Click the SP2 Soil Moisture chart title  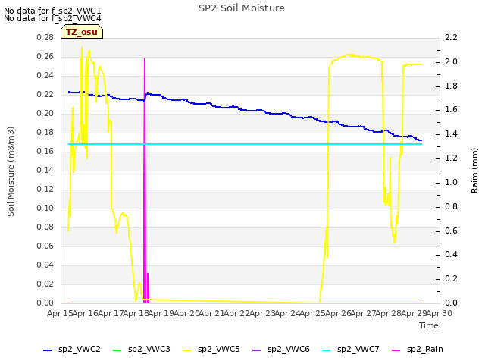pos(242,8)
